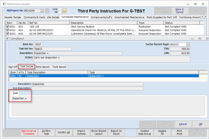Minimize the Compliance sub-window
Image resolution: width=209 pixels, height=139 pixels.
(192, 38)
